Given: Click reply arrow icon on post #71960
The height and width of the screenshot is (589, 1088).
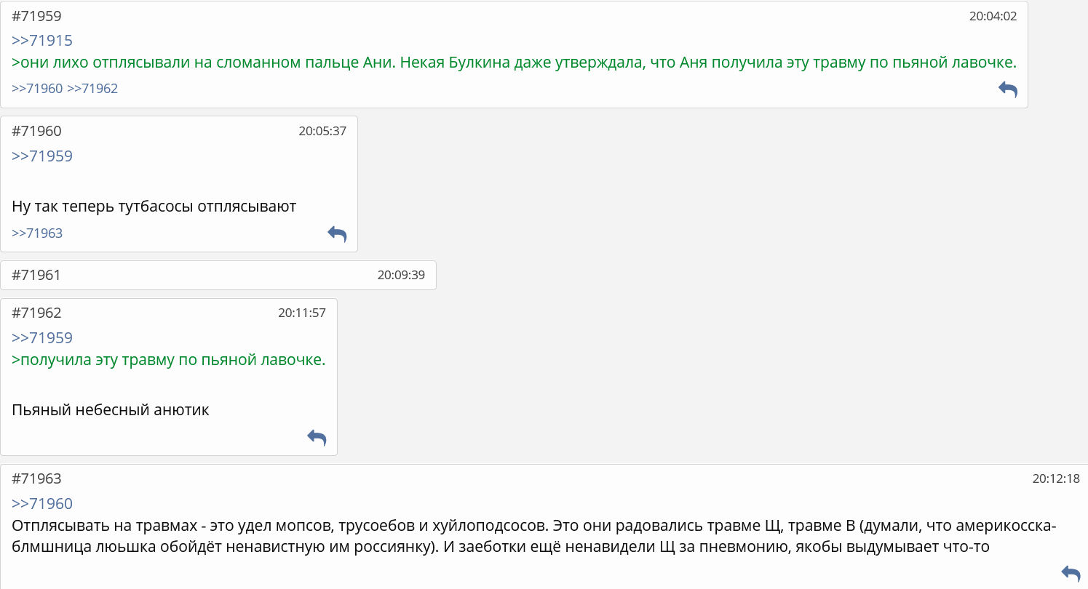Looking at the screenshot, I should point(337,233).
